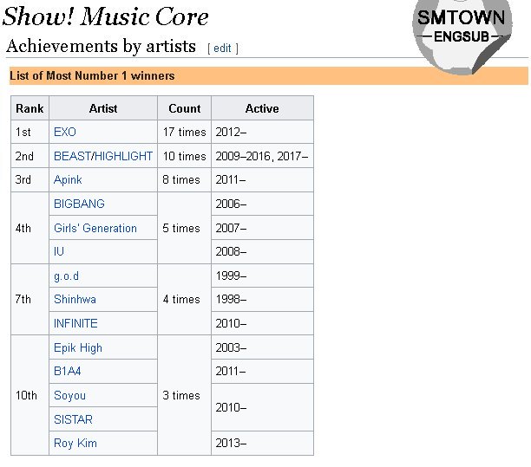Select the '4 times' count cell
Screen dimensions: 531x467
[185, 299]
